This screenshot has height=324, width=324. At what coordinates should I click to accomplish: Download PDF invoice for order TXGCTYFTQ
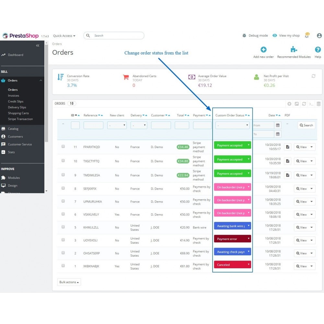[x=287, y=161]
